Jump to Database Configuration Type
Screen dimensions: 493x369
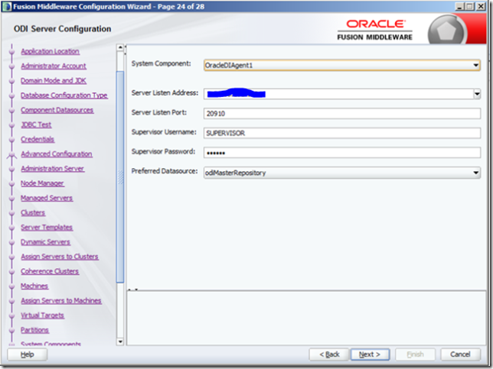point(64,95)
